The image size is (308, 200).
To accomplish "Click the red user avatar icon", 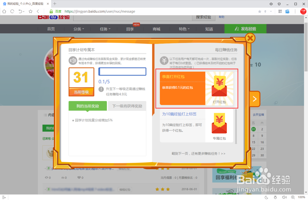I will point(303,11).
